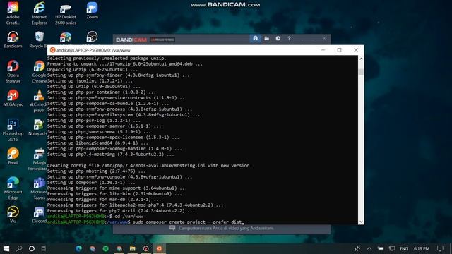452x254 pixels.
Task: Open the Windows Start menu
Action: 6,248
